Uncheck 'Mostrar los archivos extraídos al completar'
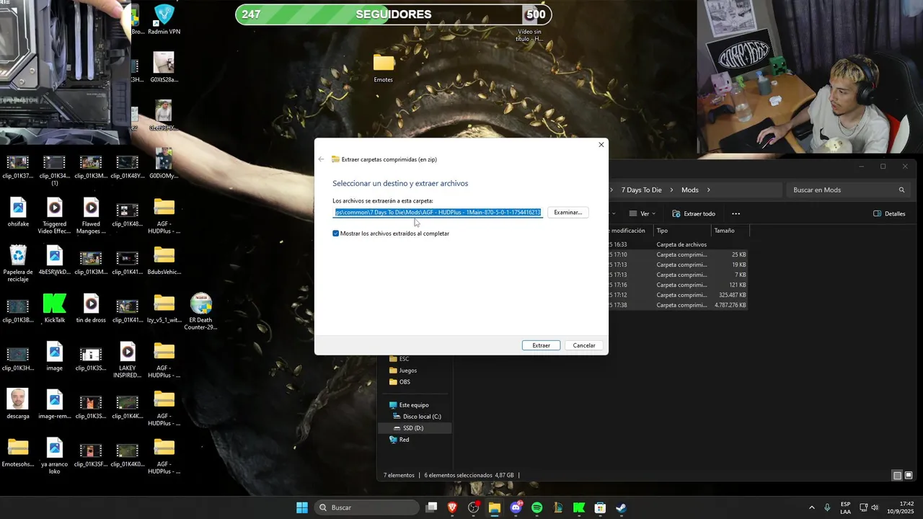The height and width of the screenshot is (519, 923). (x=336, y=234)
